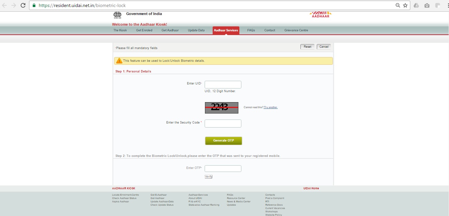The width and height of the screenshot is (449, 216).
Task: Open About UIDAI footer link
Action: pyautogui.click(x=195, y=198)
